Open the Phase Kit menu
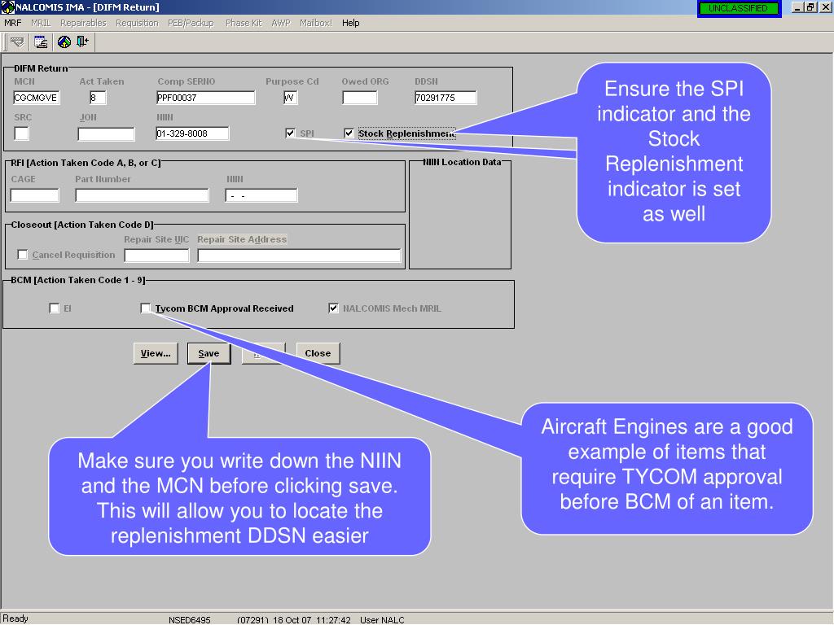 click(244, 23)
